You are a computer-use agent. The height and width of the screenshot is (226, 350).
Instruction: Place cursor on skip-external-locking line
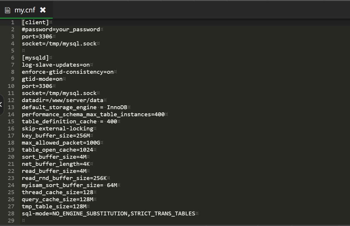(x=57, y=129)
